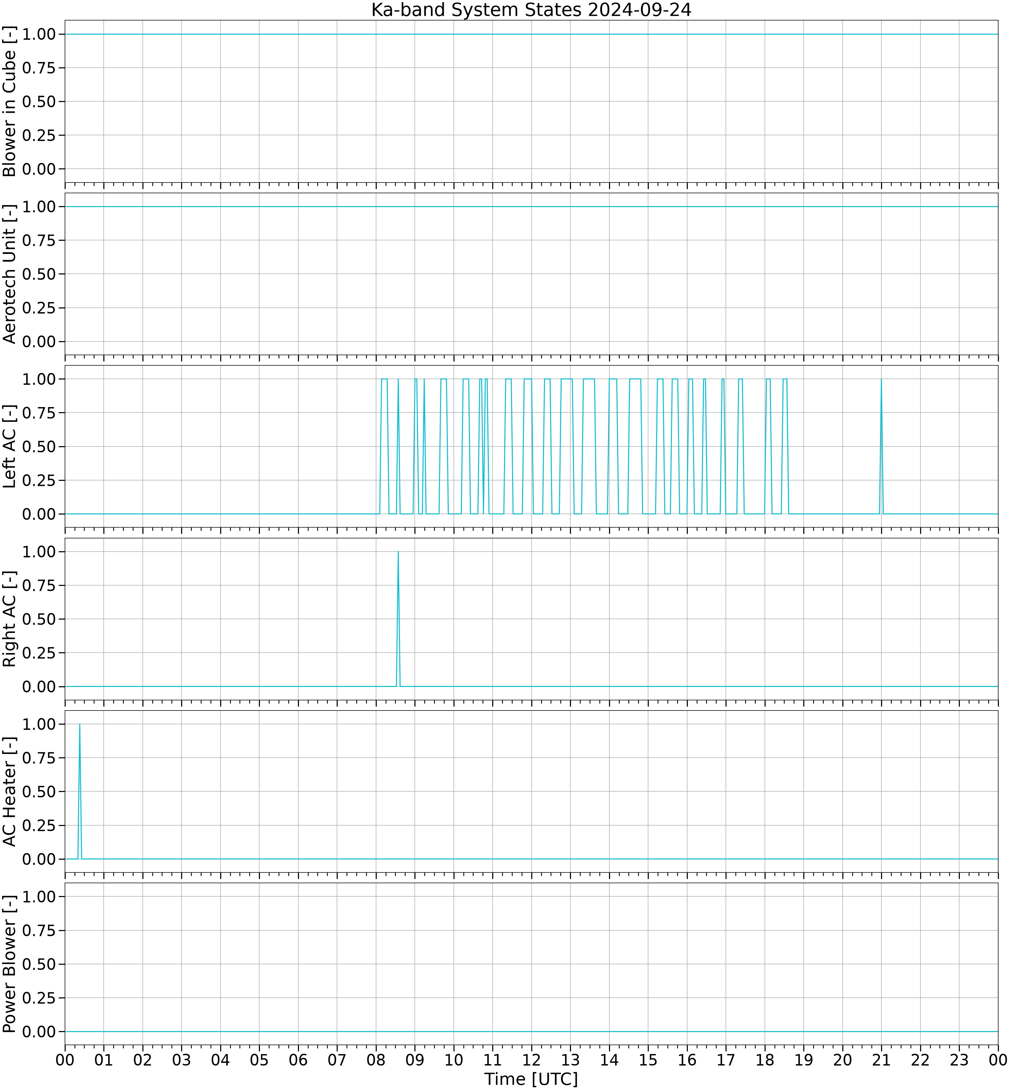Click the Aerotech Unit axis label
The width and height of the screenshot is (1010, 1091).
10,274
